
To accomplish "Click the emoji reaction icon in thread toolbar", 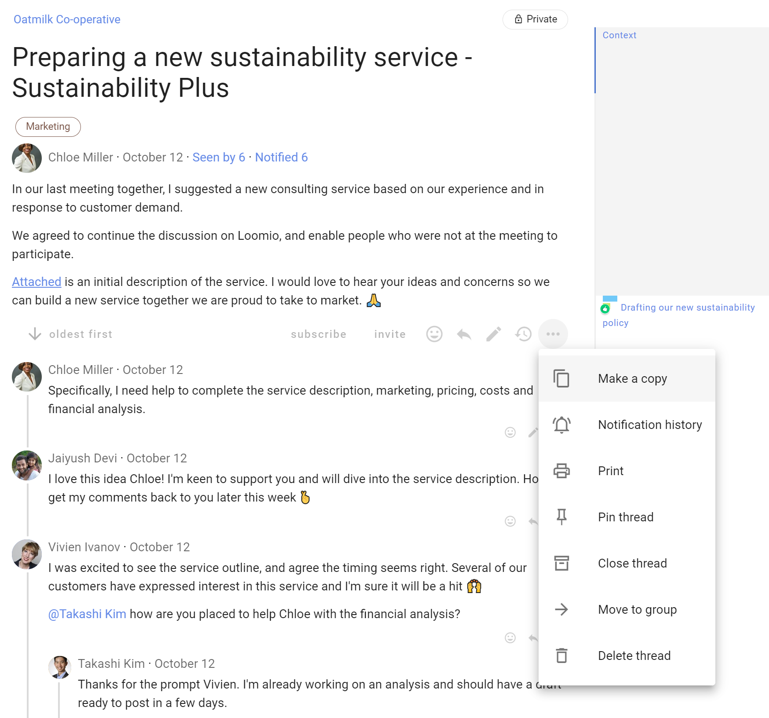I will (x=434, y=334).
